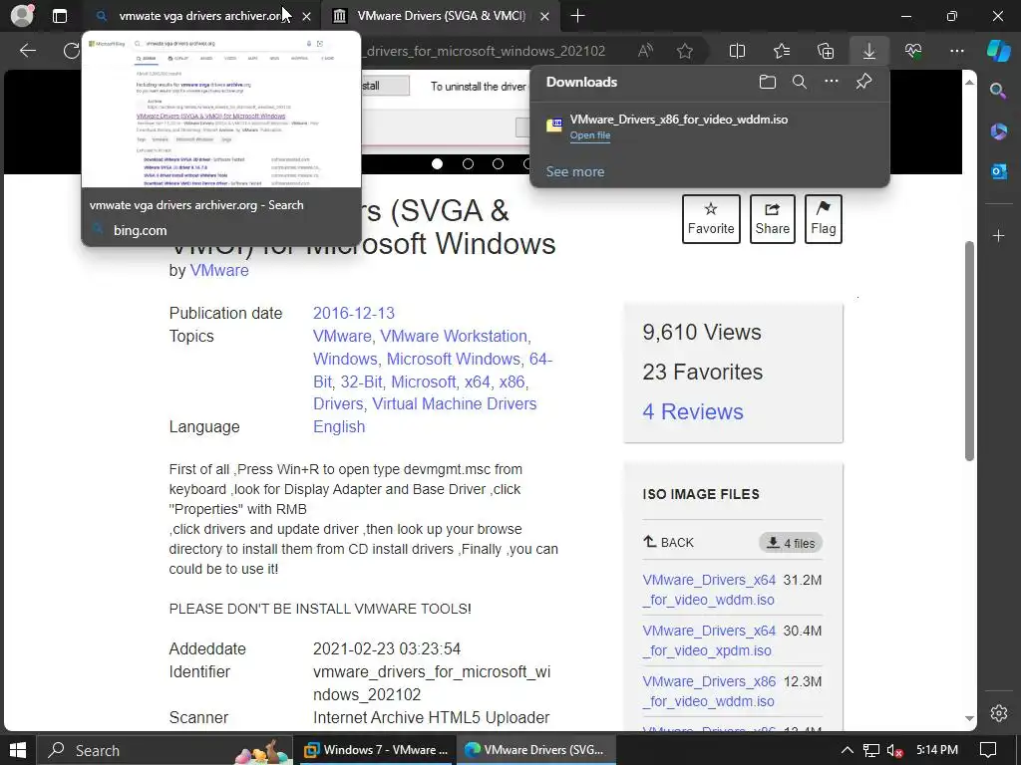Click the Read aloud icon in address bar

(x=645, y=51)
